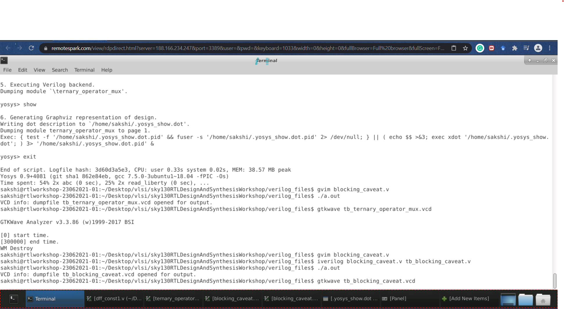
Task: Open the Search menu
Action: 60,70
